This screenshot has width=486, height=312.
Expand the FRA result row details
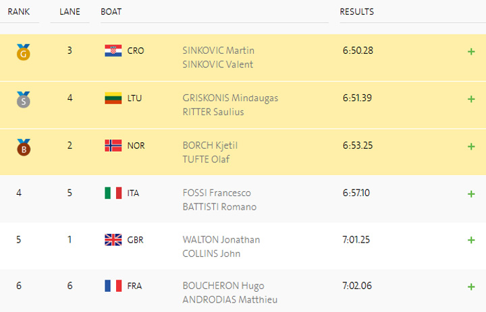tap(471, 286)
